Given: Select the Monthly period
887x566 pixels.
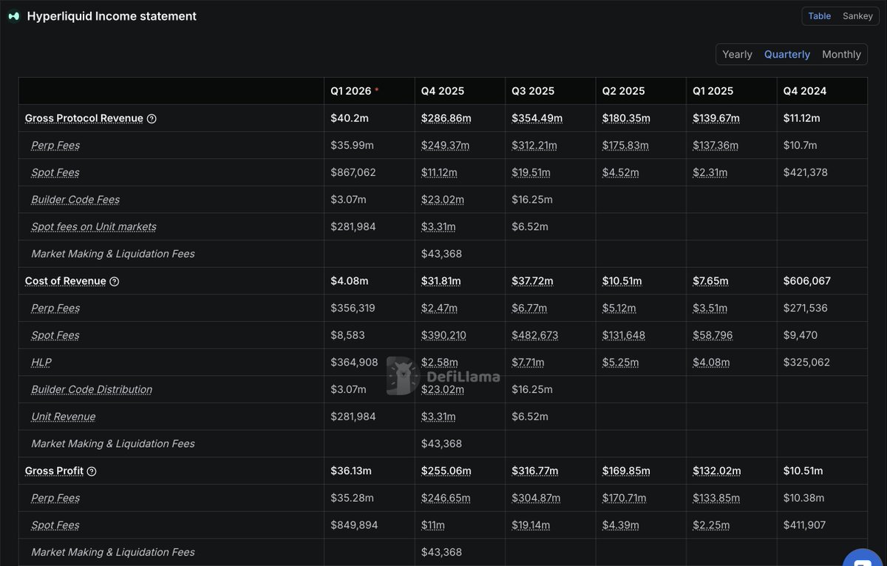Looking at the screenshot, I should pyautogui.click(x=841, y=55).
